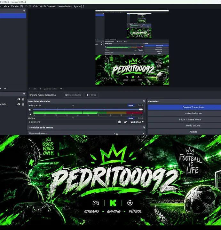Screen dimensions: 221x230
Task: Open the Desktop Audio source dropdown arrow
Action: [x=73, y=105]
